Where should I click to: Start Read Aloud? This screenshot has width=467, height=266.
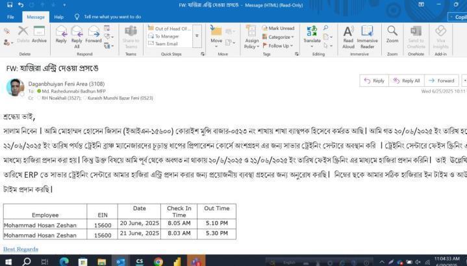tap(348, 36)
